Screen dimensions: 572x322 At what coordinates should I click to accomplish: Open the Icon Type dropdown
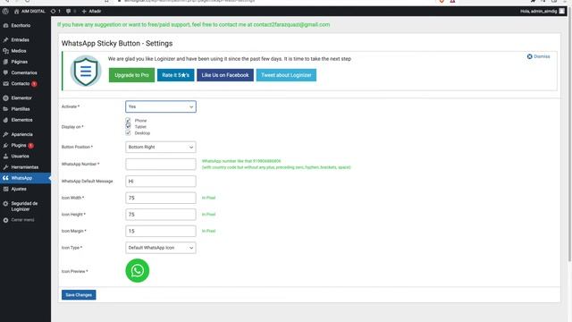click(x=161, y=248)
